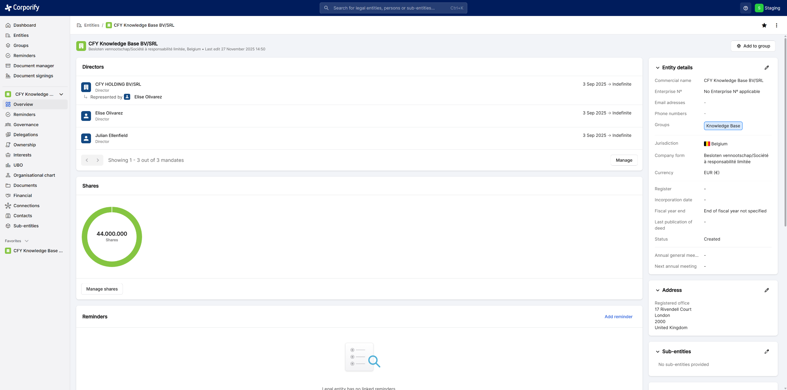Click the favorite star icon
The width and height of the screenshot is (787, 390).
tap(764, 25)
